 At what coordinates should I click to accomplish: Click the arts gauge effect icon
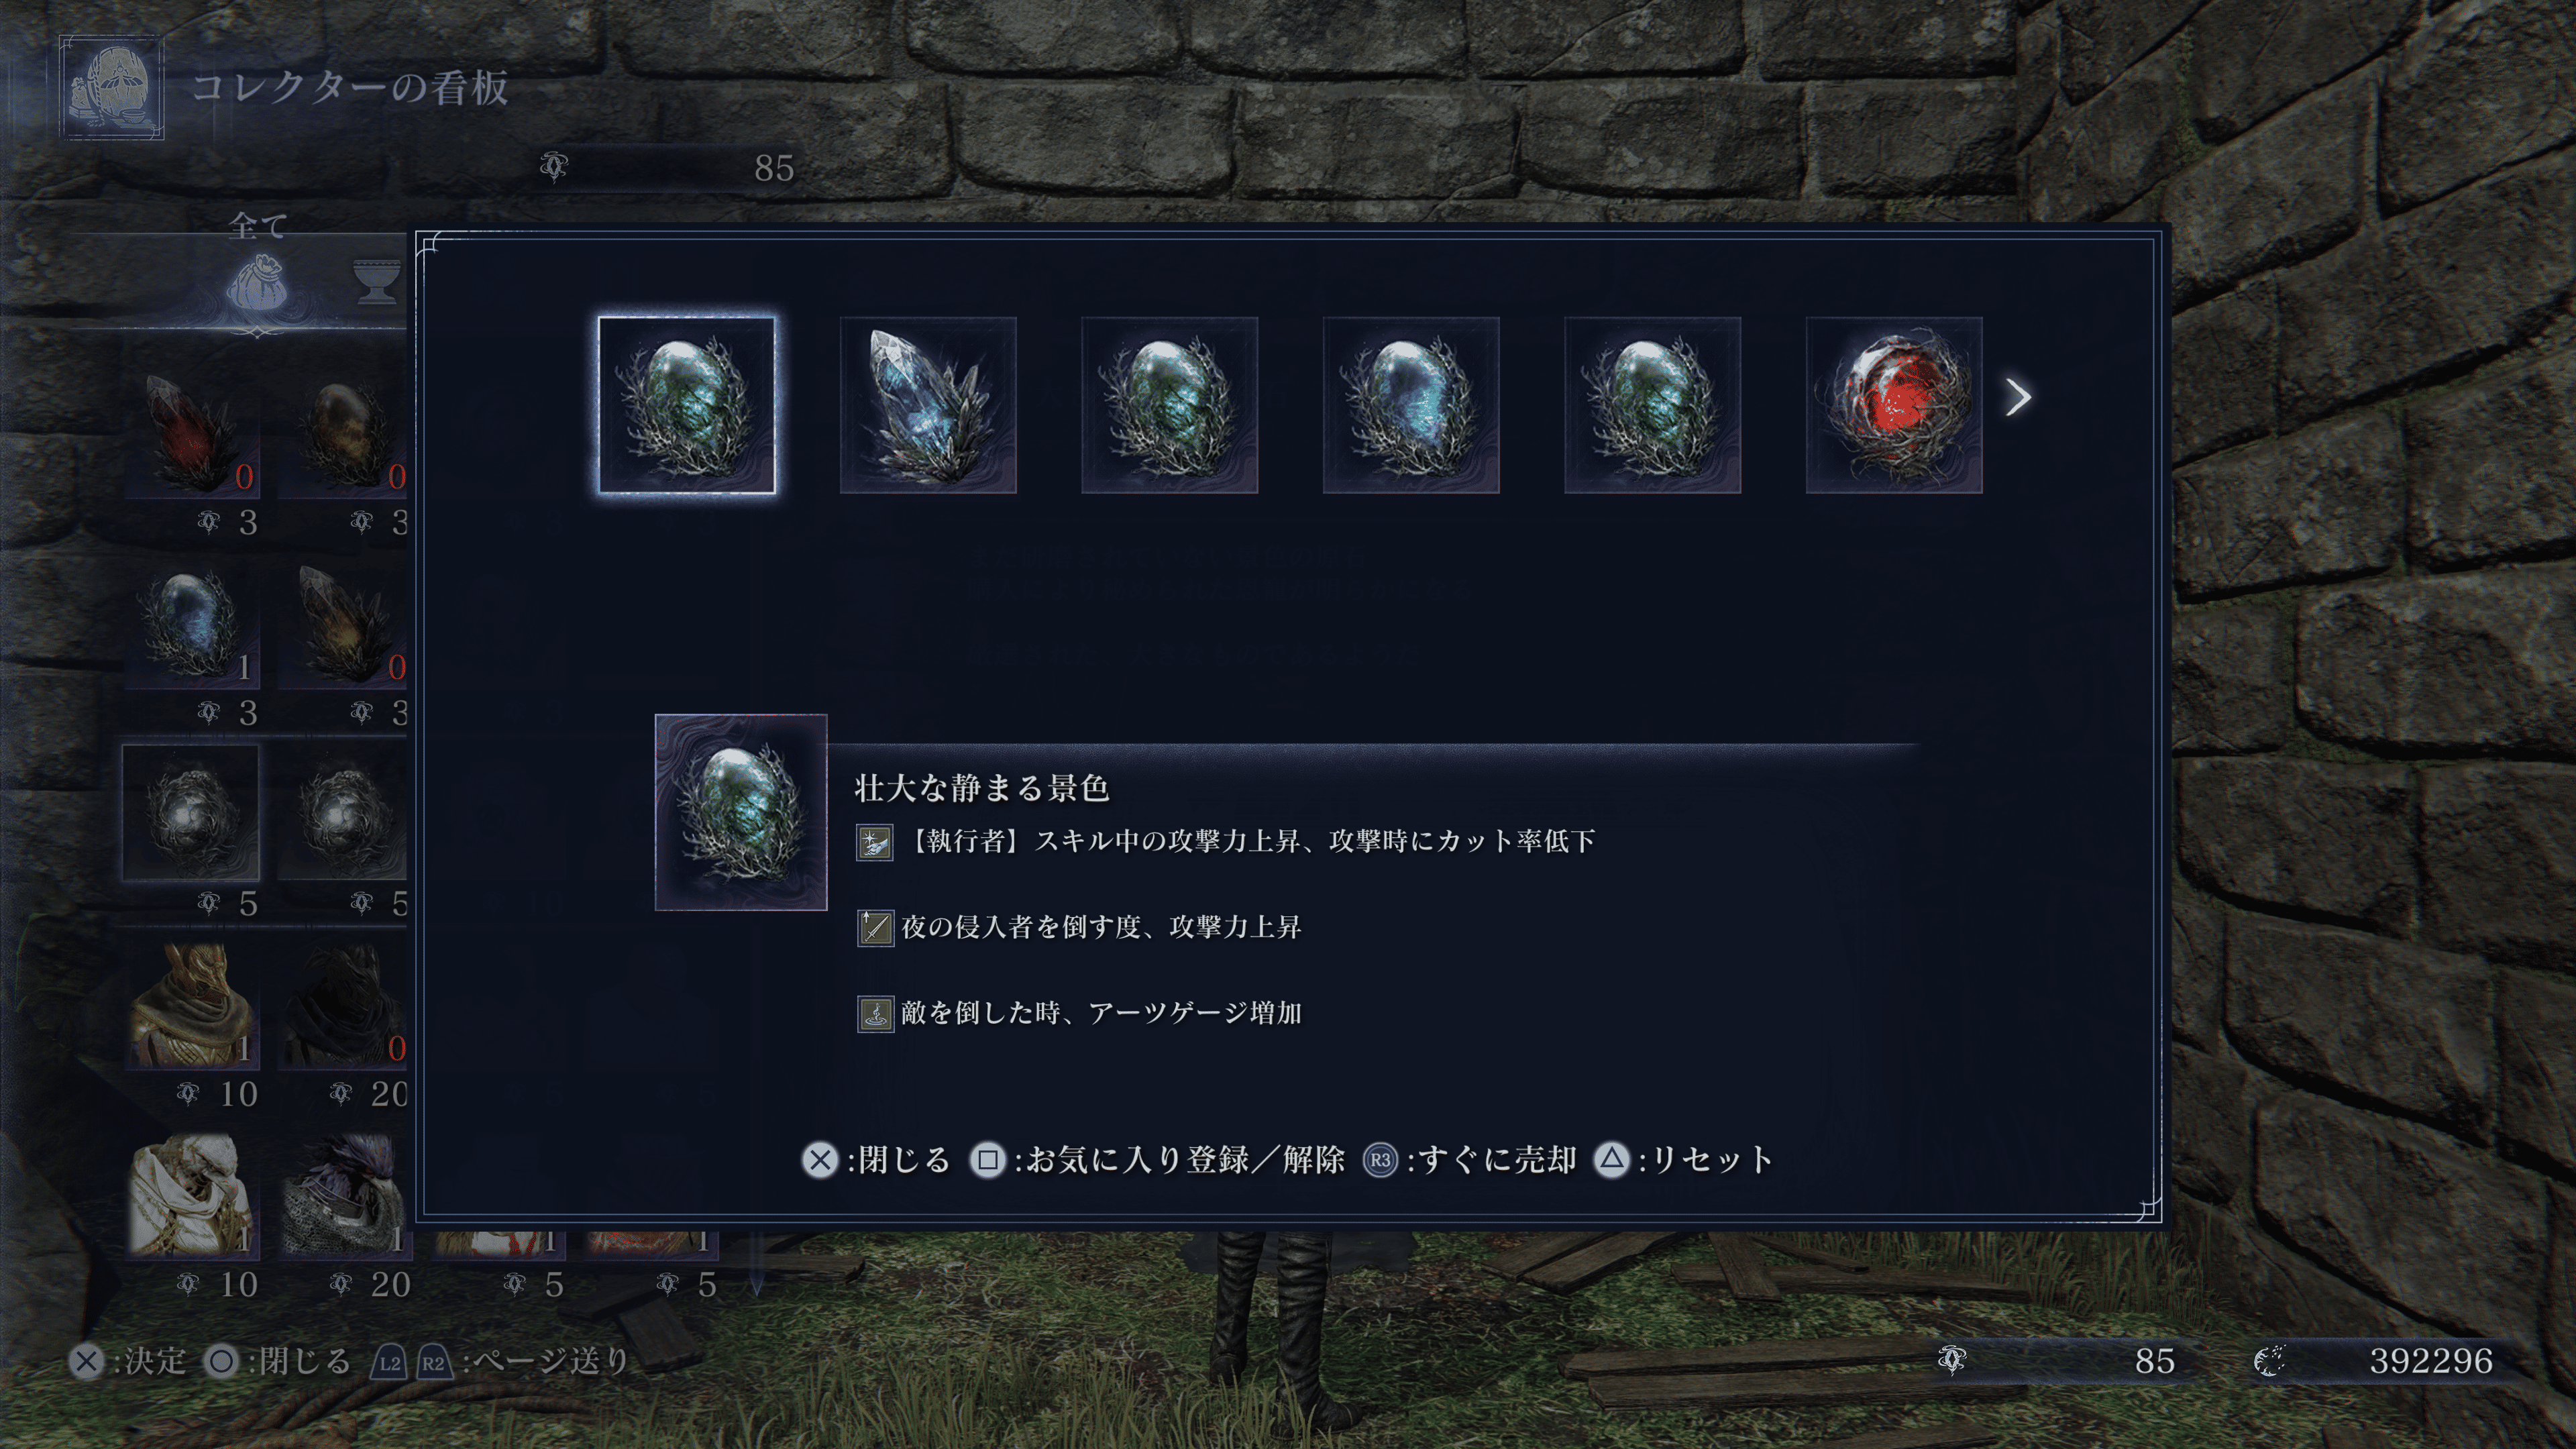coord(875,1014)
